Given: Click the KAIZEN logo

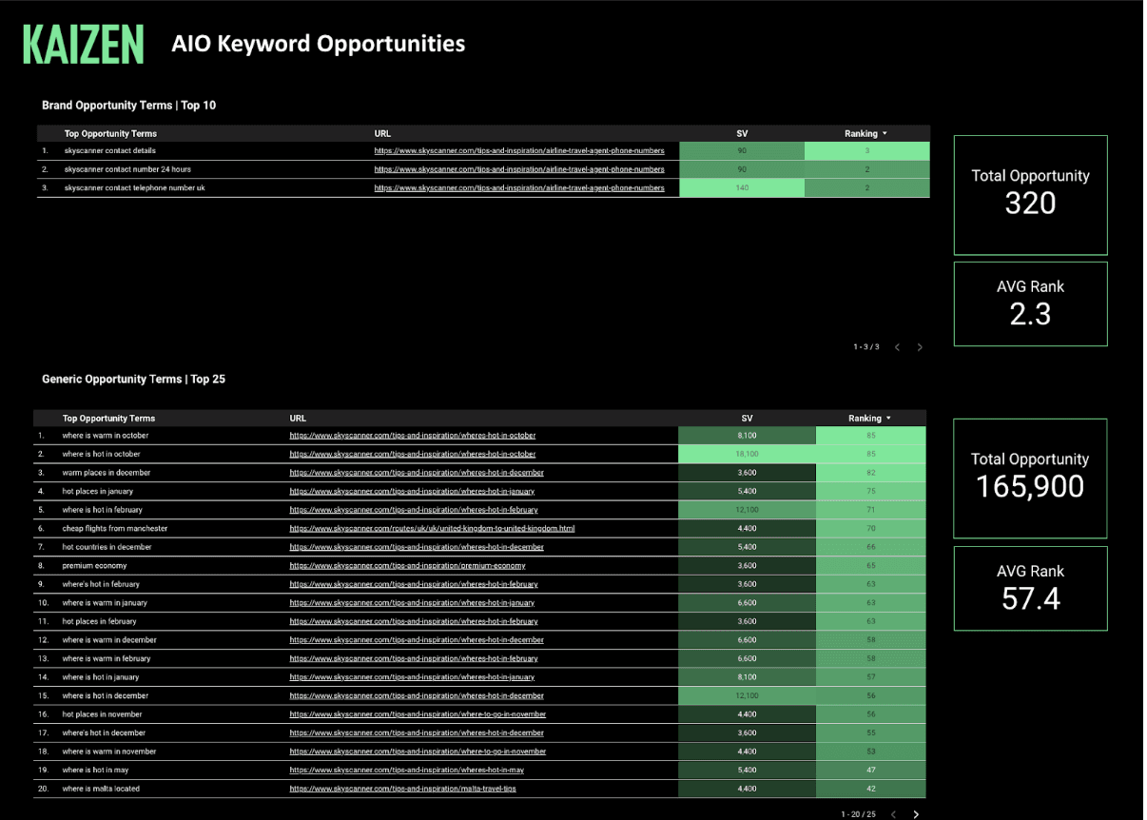Looking at the screenshot, I should [83, 45].
